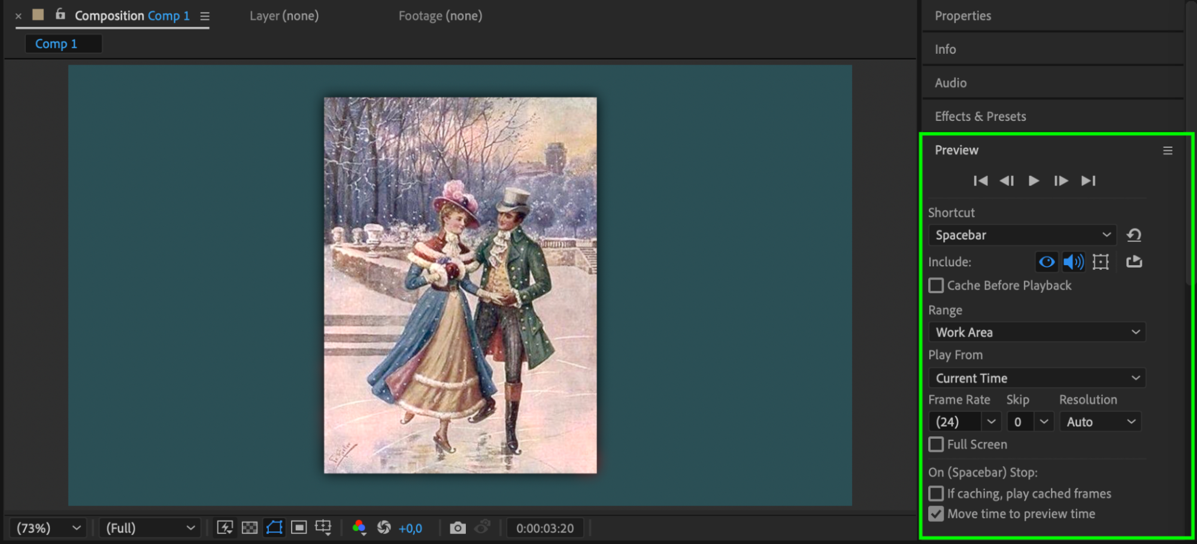Close the Composition panel tab
This screenshot has width=1197, height=544.
(x=19, y=16)
